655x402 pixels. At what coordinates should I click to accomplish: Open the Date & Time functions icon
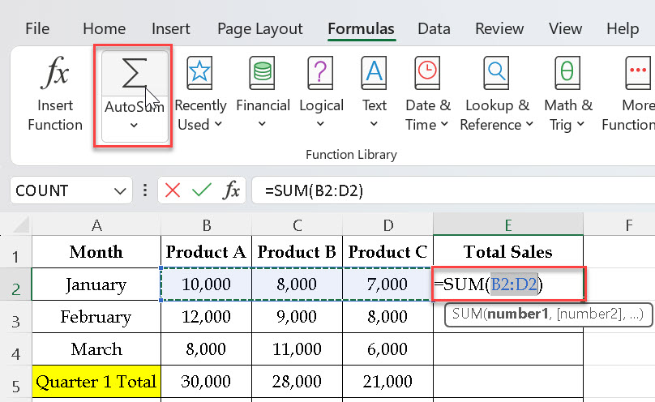[427, 73]
